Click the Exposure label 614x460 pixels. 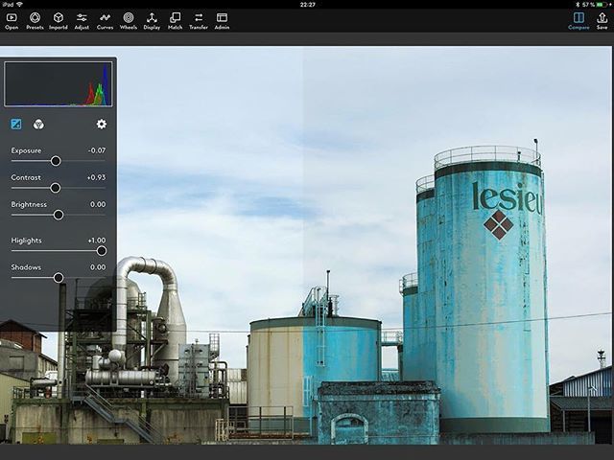[26, 150]
